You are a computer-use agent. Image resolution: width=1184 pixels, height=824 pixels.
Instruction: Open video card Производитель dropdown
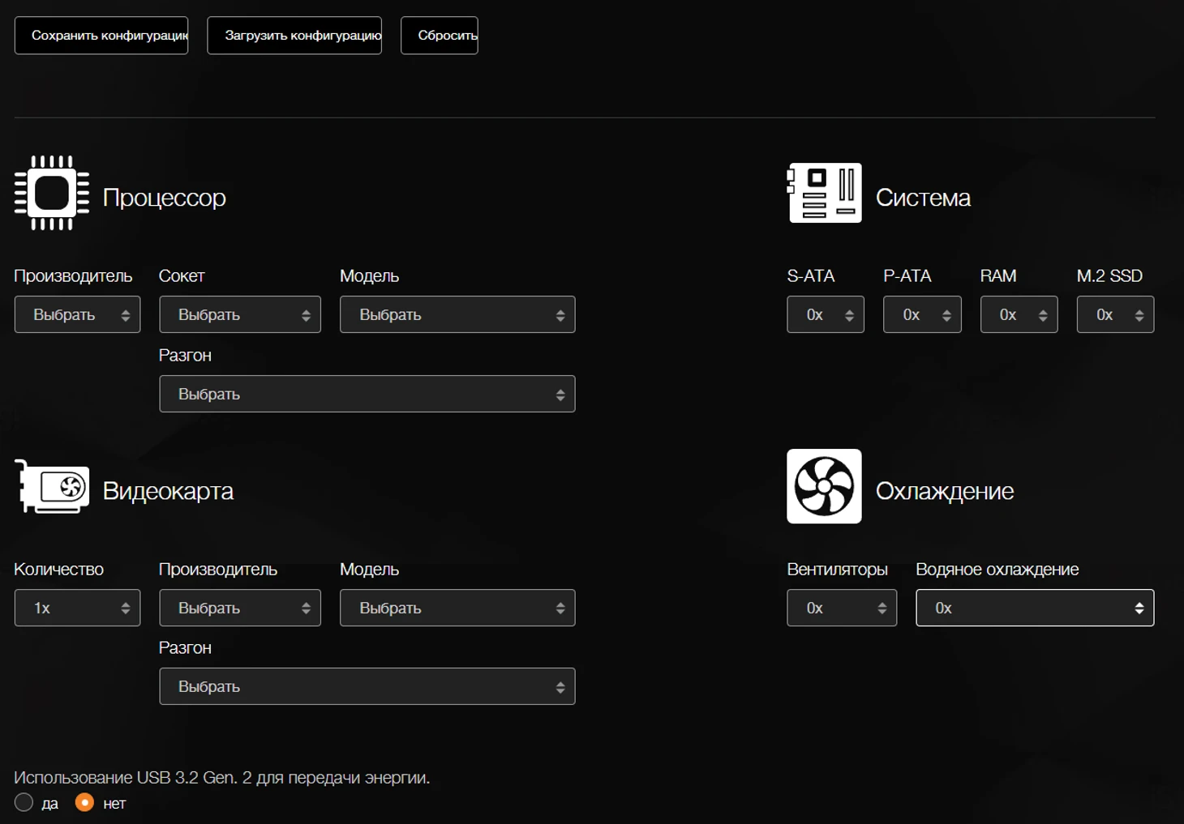coord(239,608)
